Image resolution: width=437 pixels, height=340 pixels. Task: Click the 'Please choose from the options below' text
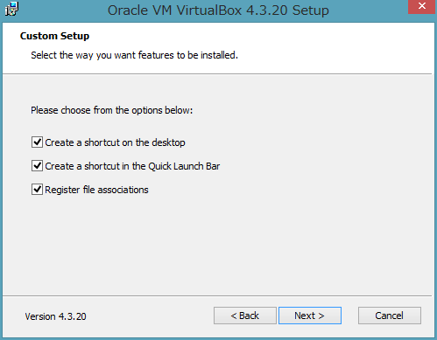coord(112,110)
